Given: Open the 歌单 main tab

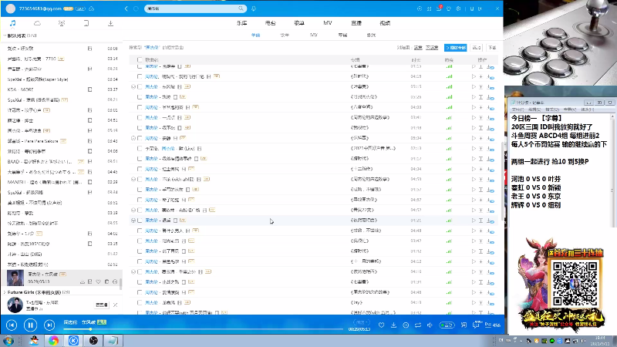Looking at the screenshot, I should pos(299,23).
